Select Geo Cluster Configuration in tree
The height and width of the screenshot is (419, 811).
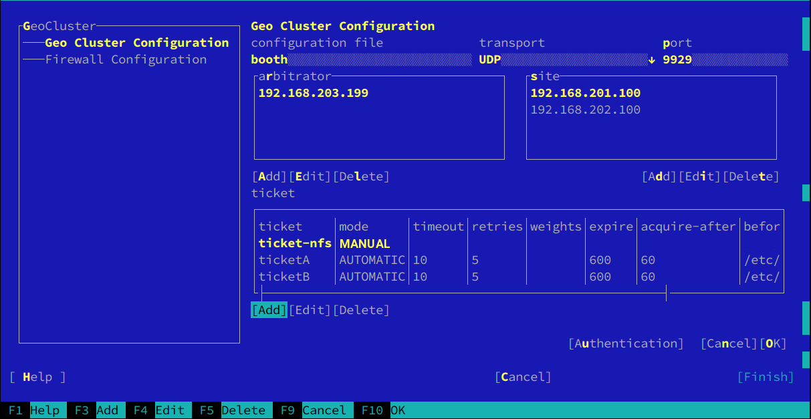click(x=136, y=43)
